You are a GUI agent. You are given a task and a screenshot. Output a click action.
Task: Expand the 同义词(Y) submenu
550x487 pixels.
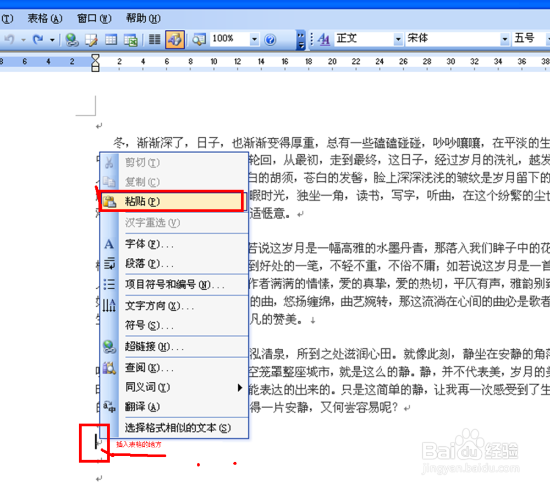coord(174,387)
